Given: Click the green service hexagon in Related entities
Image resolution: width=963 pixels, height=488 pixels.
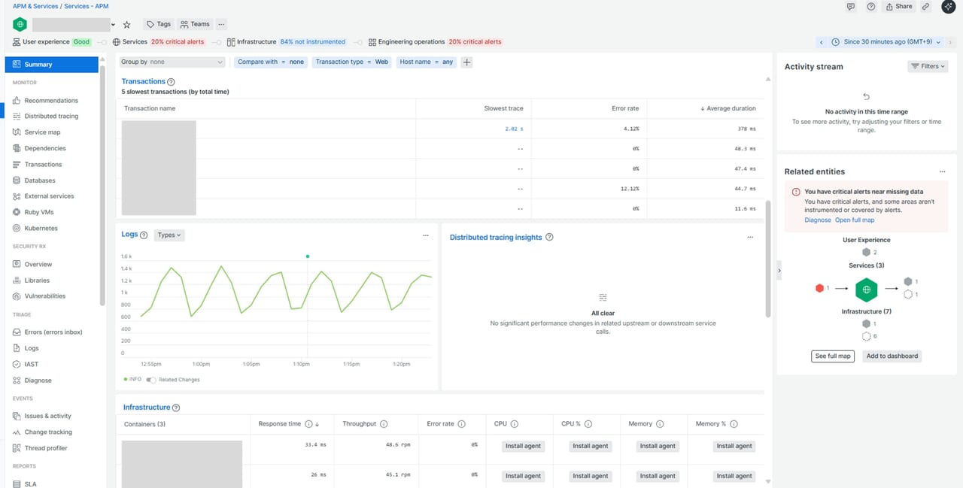Looking at the screenshot, I should [x=867, y=289].
